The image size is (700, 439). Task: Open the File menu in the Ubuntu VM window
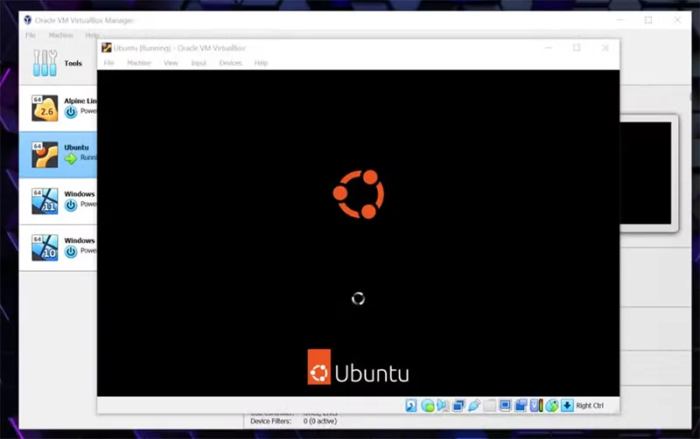coord(108,63)
